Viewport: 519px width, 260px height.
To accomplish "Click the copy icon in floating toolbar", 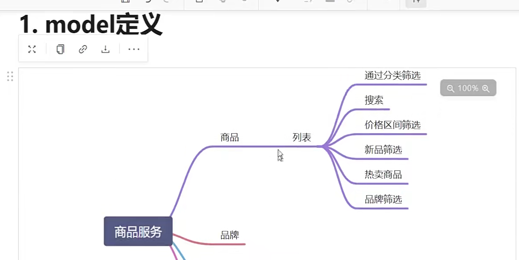I will coord(60,49).
